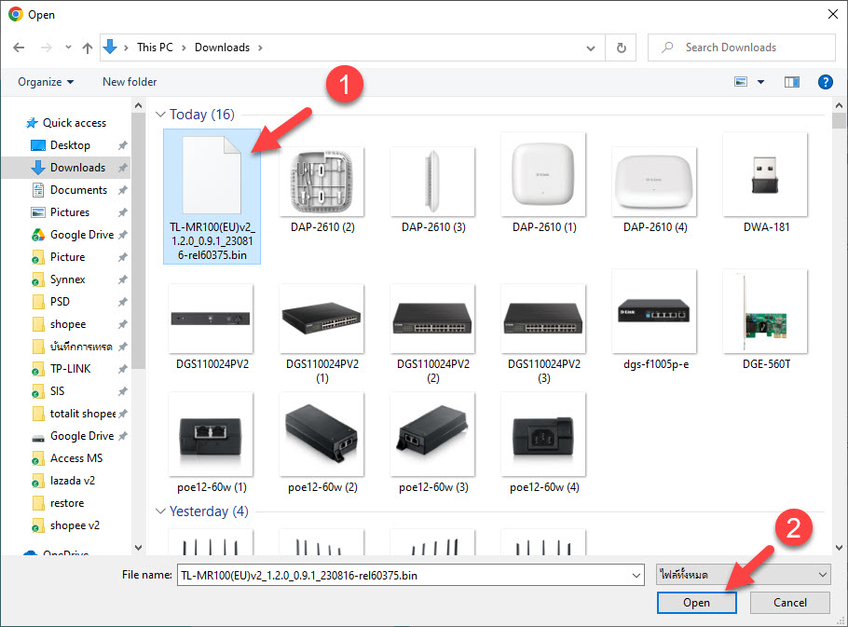Click the navigation pane scroll down arrow
This screenshot has width=848, height=627.
pyautogui.click(x=139, y=548)
